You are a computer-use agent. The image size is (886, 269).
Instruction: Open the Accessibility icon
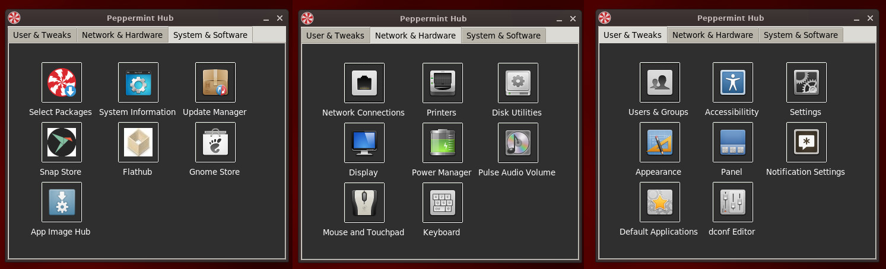pos(733,82)
